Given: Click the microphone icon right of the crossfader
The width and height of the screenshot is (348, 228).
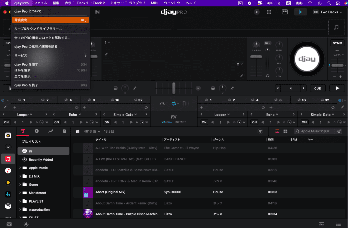Looking at the screenshot, I should (x=232, y=88).
